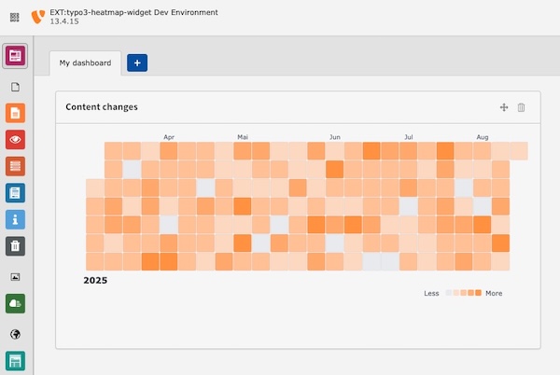Open the green Filelist module
Viewport: 560px width, 375px height.
(x=15, y=303)
